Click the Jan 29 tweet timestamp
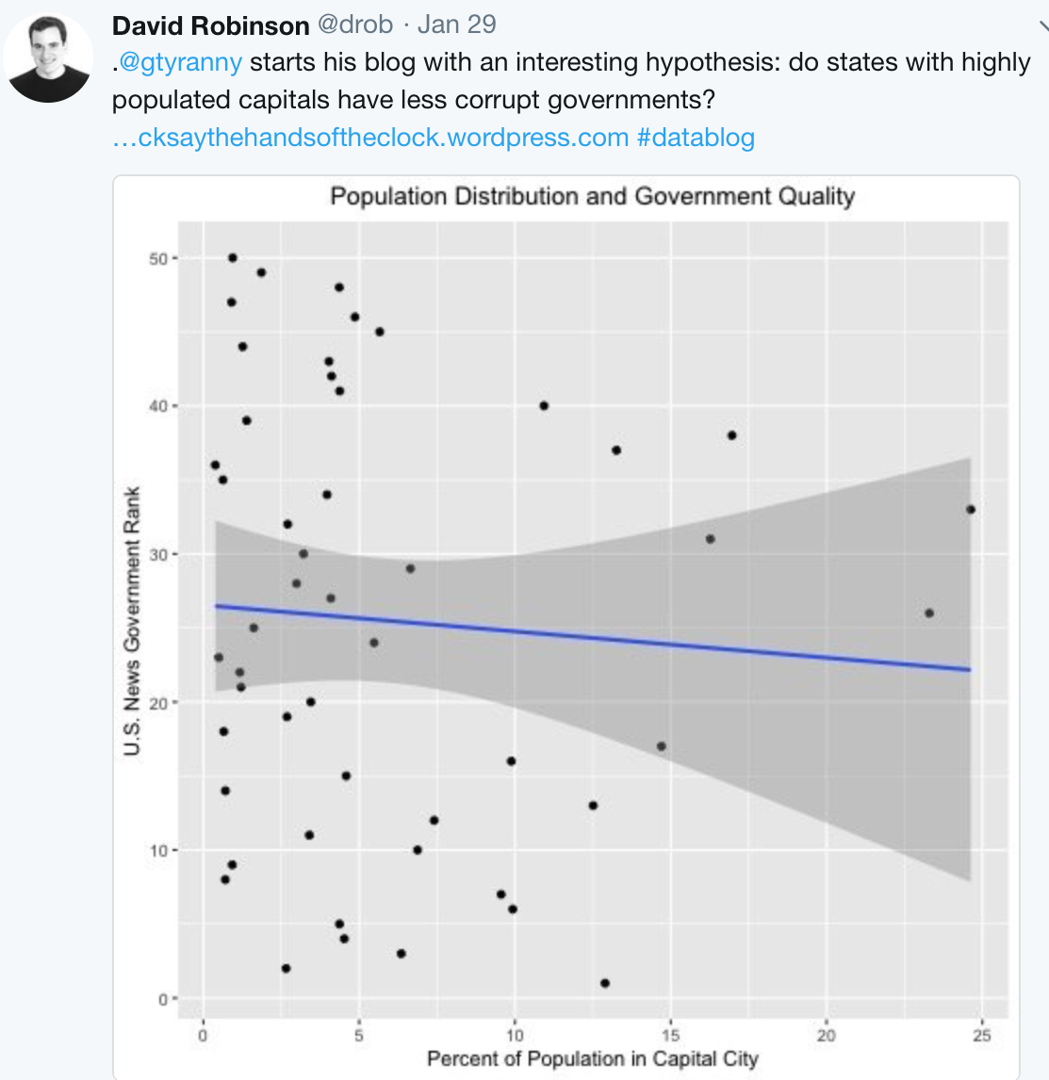 pos(457,25)
